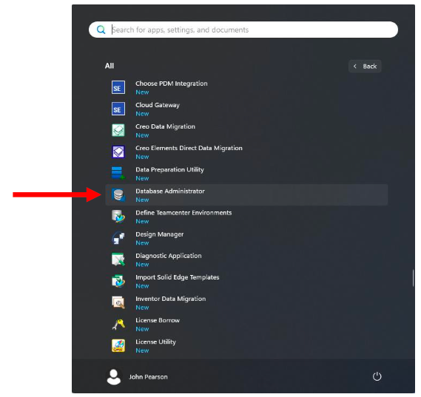421x397 pixels.
Task: Select Database Administrator label
Action: pyautogui.click(x=170, y=191)
